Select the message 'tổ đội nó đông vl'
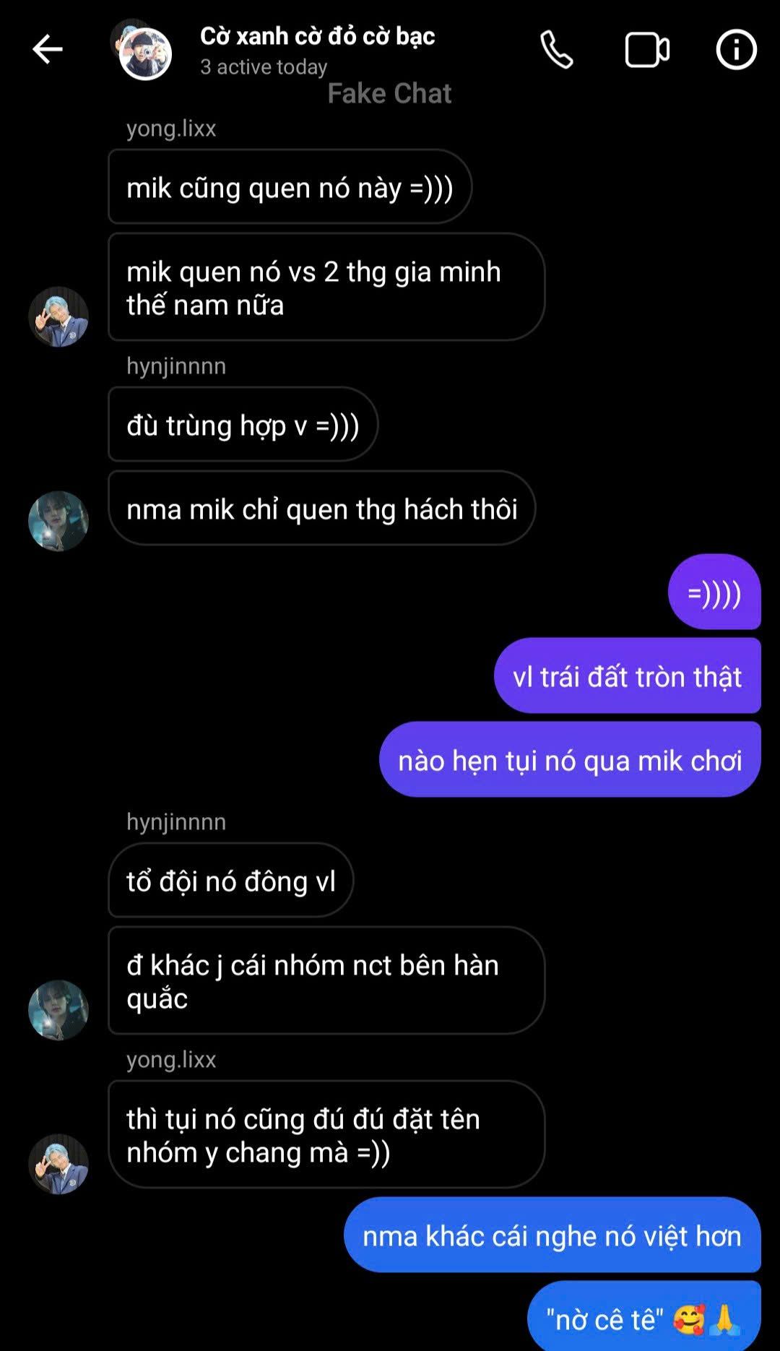 click(230, 881)
